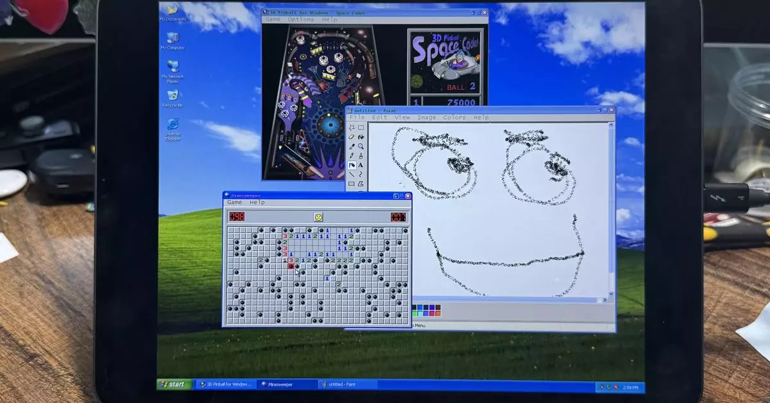This screenshot has height=403, width=770.
Task: Switch to 3D Pinball taskbar button
Action: [x=226, y=384]
